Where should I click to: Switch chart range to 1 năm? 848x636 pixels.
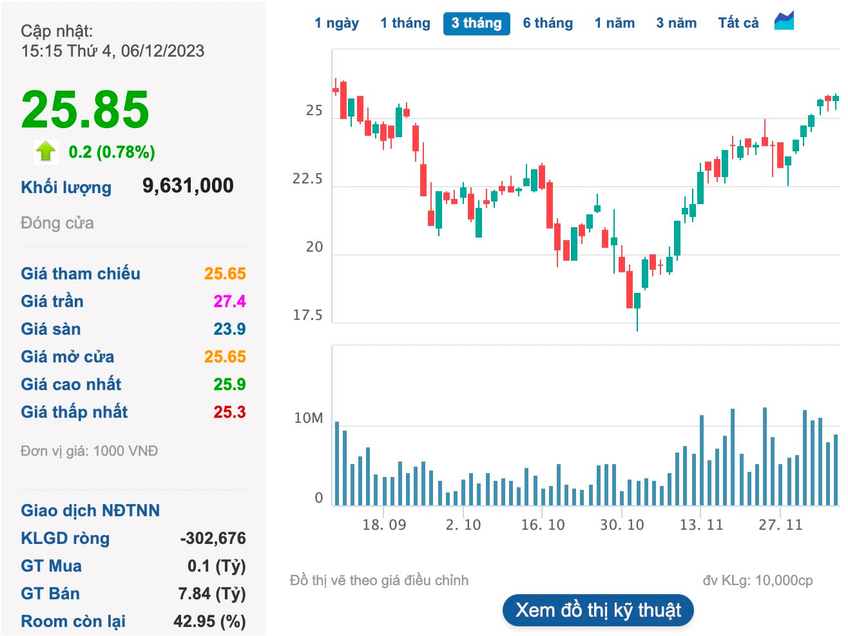pyautogui.click(x=615, y=23)
